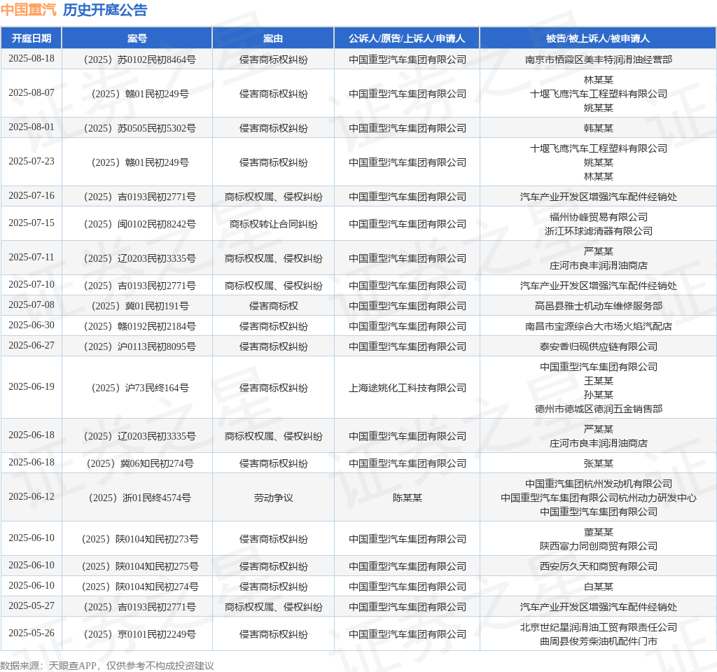This screenshot has width=717, height=672.
Task: Click defendant 泰安香归砚供应链有限公司
Action: coord(598,347)
